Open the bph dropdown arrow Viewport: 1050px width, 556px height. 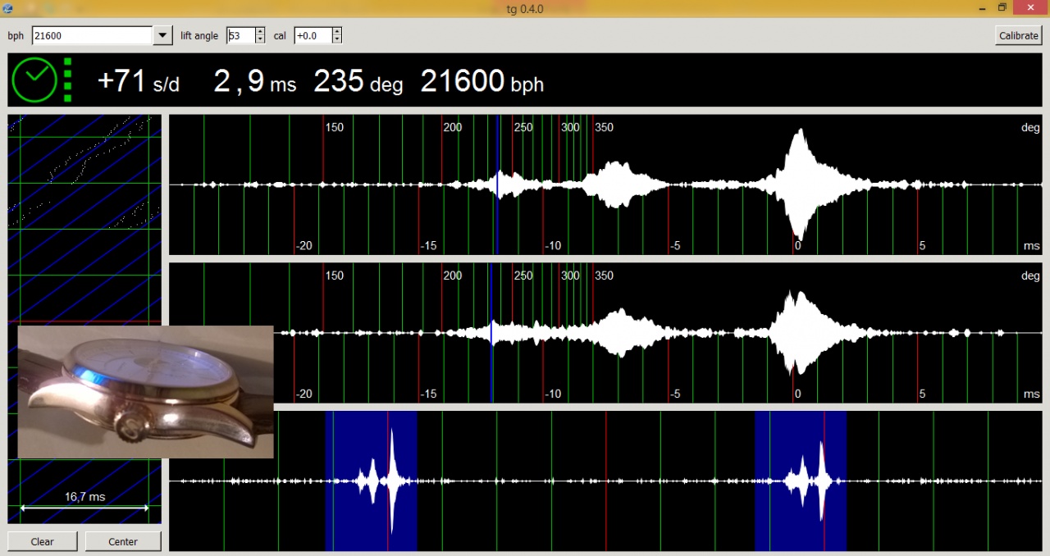click(x=162, y=35)
